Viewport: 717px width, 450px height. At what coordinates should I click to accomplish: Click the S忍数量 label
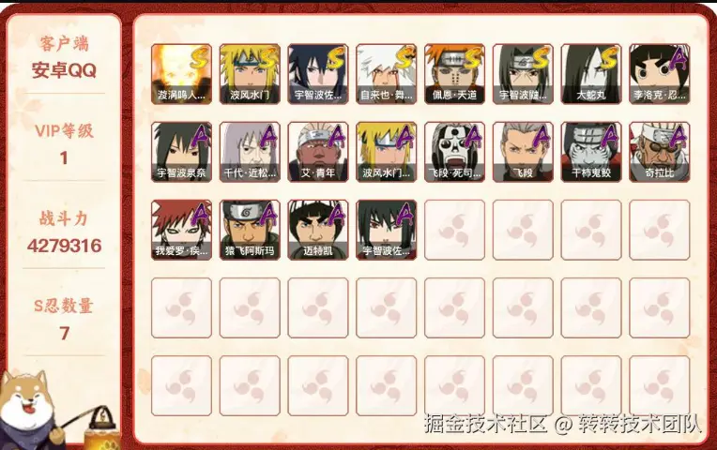(x=64, y=306)
